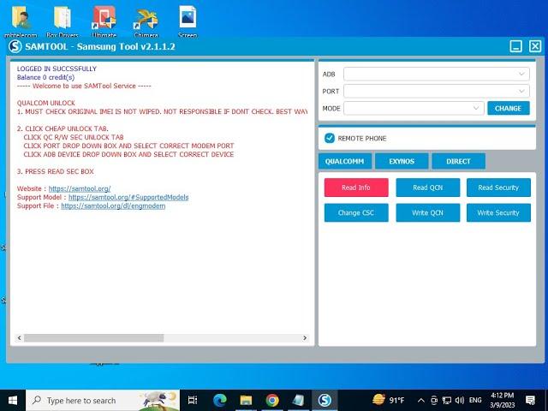Expand the PORT dropdown
Screen dimensions: 548x411
pos(437,91)
